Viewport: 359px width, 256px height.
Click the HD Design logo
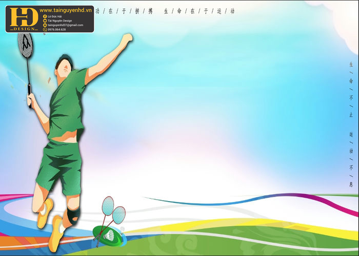tap(24, 19)
